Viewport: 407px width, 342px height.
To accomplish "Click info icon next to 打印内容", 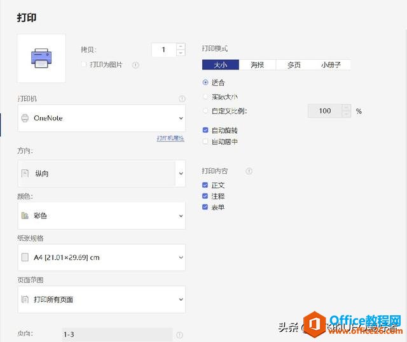I will tap(249, 171).
